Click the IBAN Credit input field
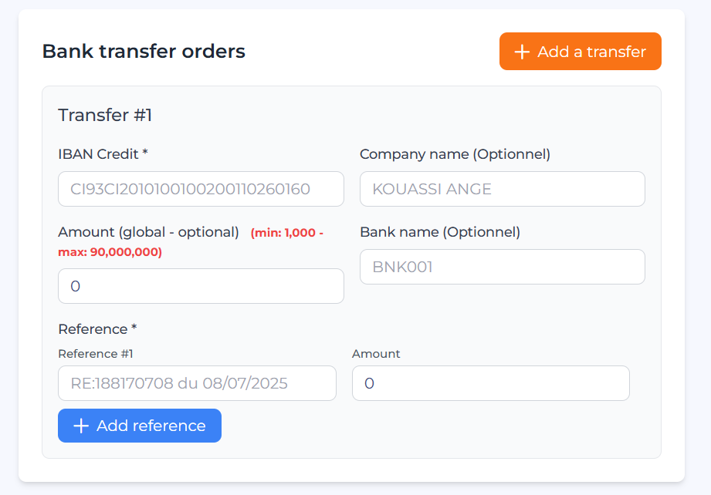 tap(201, 189)
